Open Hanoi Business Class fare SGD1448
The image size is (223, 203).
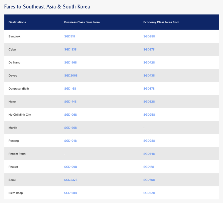tap(70, 102)
